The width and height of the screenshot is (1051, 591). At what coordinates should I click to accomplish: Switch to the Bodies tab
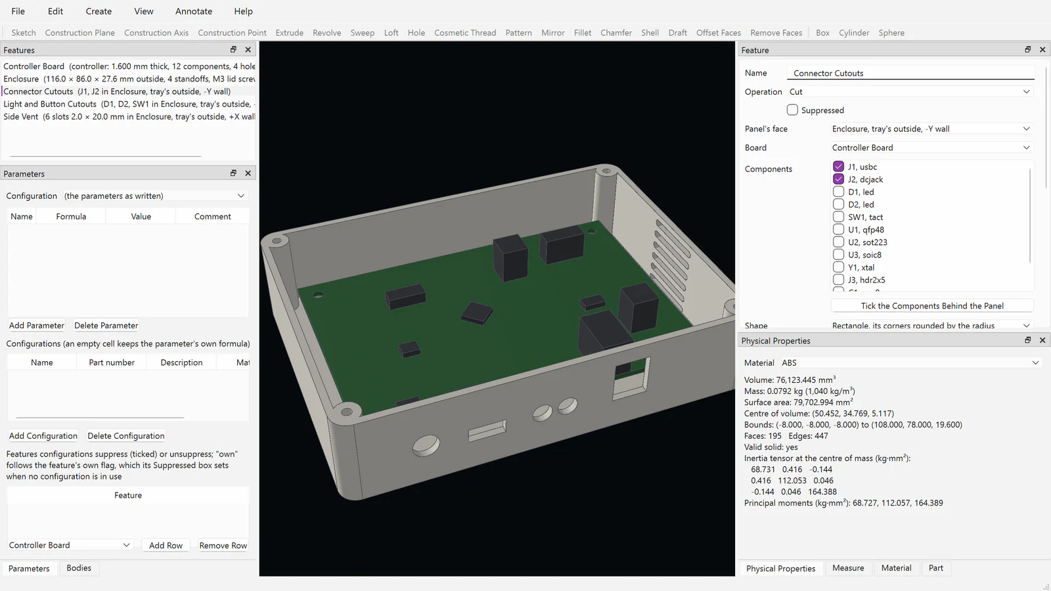tap(79, 568)
